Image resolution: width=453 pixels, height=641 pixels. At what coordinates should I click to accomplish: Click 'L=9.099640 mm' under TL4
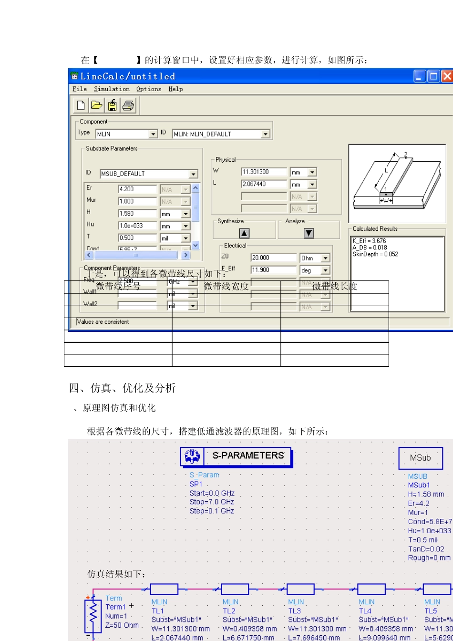[385, 638]
